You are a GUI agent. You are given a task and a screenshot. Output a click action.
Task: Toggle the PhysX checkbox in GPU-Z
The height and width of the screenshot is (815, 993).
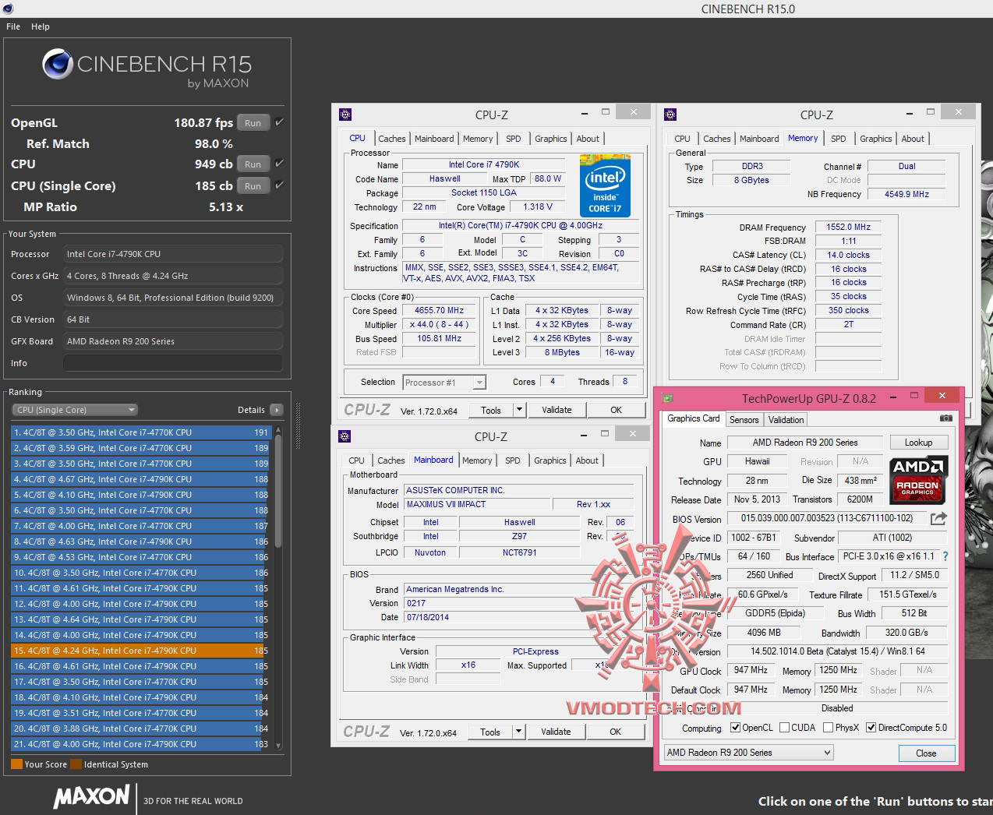(x=828, y=728)
